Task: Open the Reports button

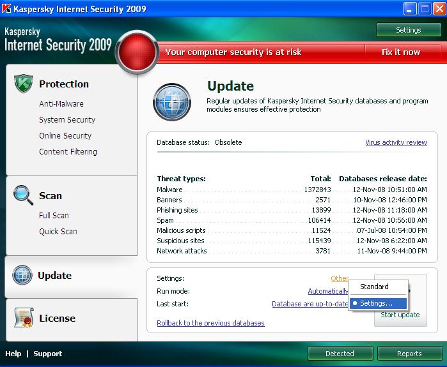Action: coord(410,354)
